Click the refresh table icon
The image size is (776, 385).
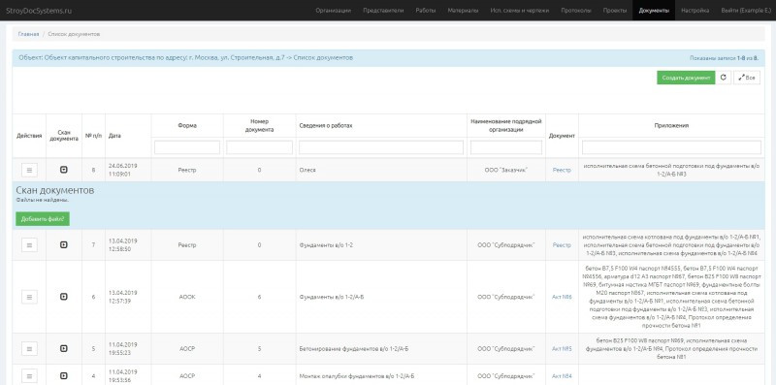point(723,78)
